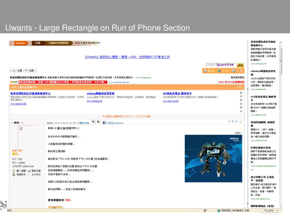Open the Uwants 青海災民 donation banner link
Image resolution: width=290 pixels, height=217 pixels.
click(x=127, y=57)
